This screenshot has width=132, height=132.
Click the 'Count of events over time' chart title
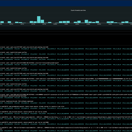coord(78,10)
